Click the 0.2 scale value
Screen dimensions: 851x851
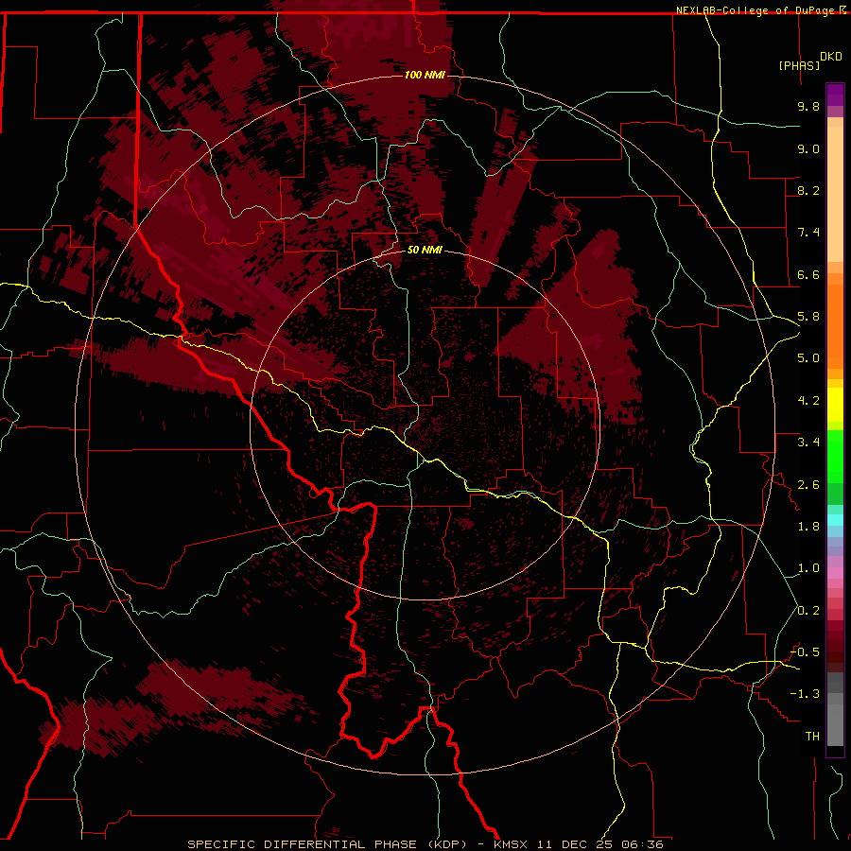[x=808, y=611]
